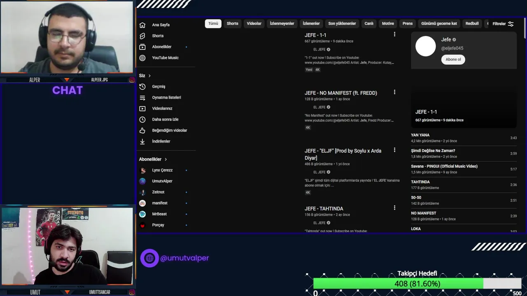Open JEFE - "ELJF" video title
The height and width of the screenshot is (296, 527).
[x=343, y=154]
